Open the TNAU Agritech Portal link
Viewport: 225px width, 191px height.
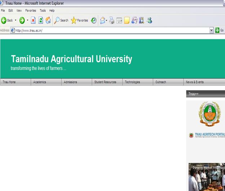(207, 135)
